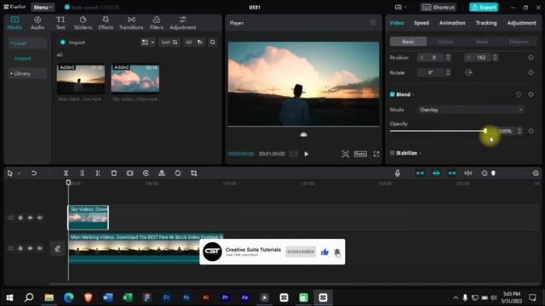Collapse the Local section in sidebar
The height and width of the screenshot is (306, 545).
(x=27, y=43)
